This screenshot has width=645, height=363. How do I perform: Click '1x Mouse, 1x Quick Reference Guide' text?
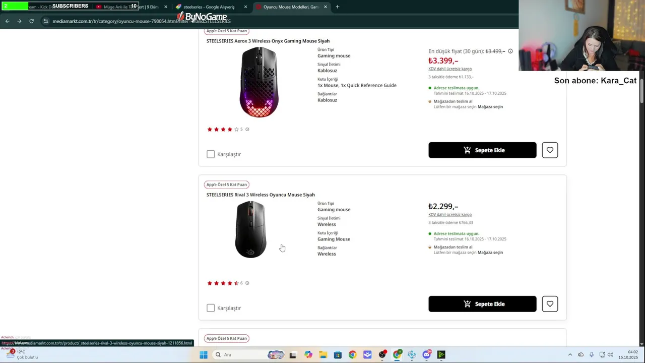pos(357,86)
